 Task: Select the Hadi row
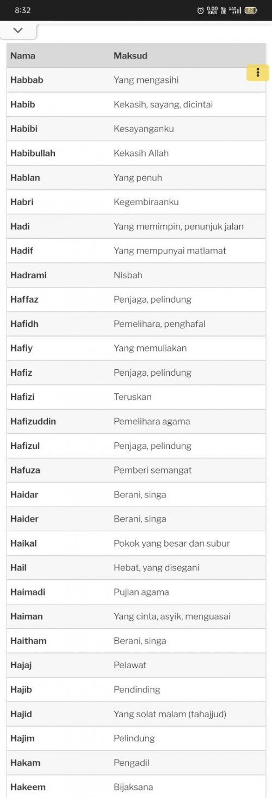coord(137,226)
